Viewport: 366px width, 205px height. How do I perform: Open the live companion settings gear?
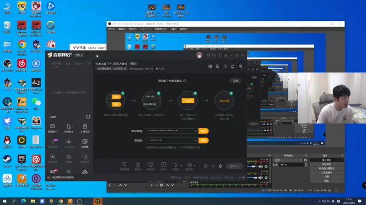coord(221,166)
